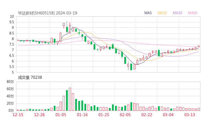This screenshot has height=121, width=203.
Task: Click the 12-15 date axis label
Action: [18, 115]
